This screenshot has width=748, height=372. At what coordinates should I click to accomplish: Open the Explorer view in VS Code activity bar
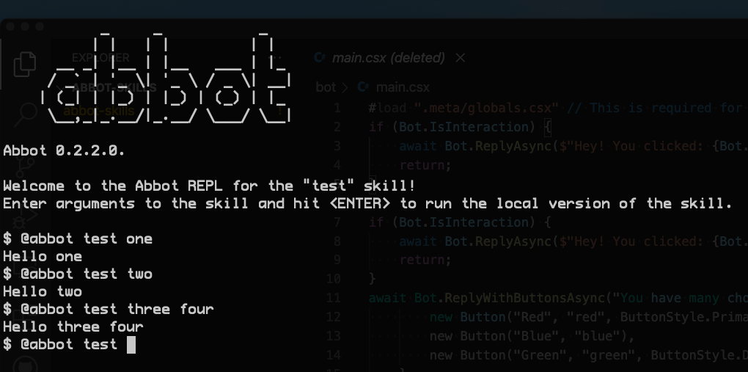tap(25, 64)
